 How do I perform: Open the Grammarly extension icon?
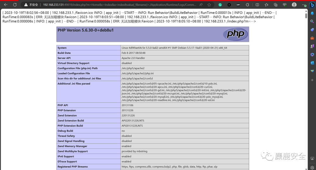point(220,5)
